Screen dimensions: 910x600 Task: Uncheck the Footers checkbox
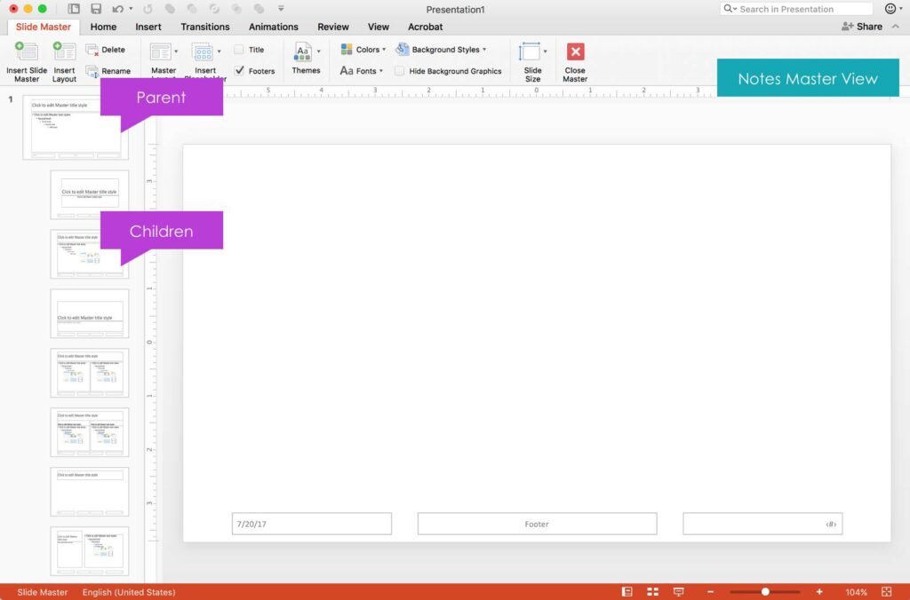pos(238,70)
